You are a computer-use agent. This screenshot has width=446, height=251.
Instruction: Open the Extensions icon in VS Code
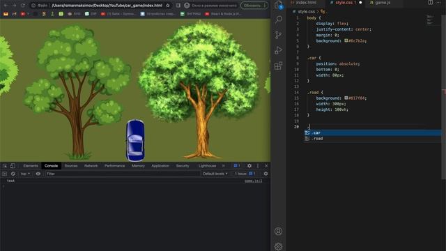[279, 66]
